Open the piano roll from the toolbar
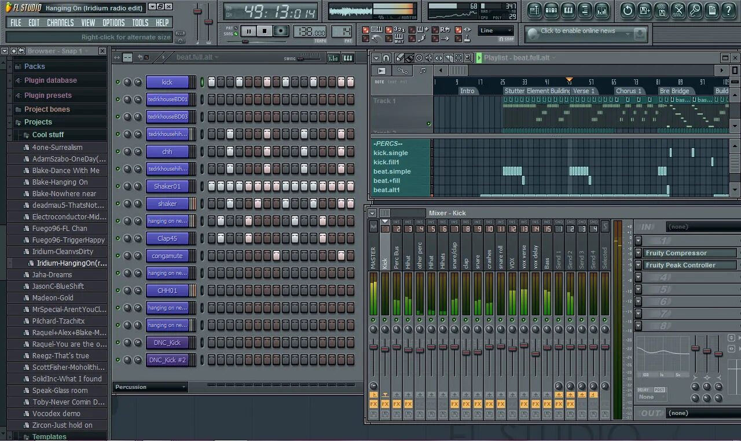Screen dimensions: 741x441 [x=568, y=10]
